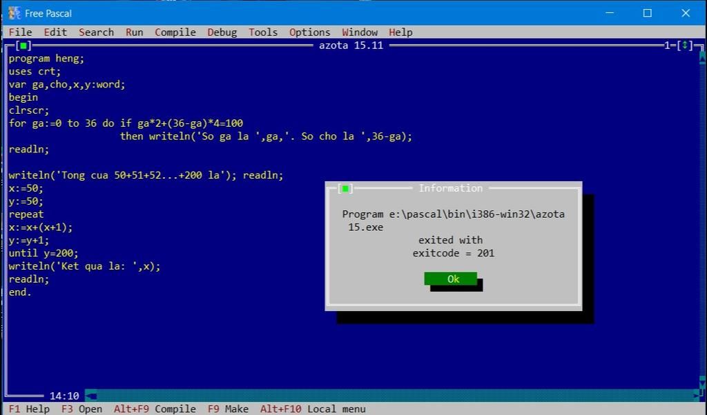The height and width of the screenshot is (415, 707).
Task: Close editor window via green square icon
Action: point(23,45)
